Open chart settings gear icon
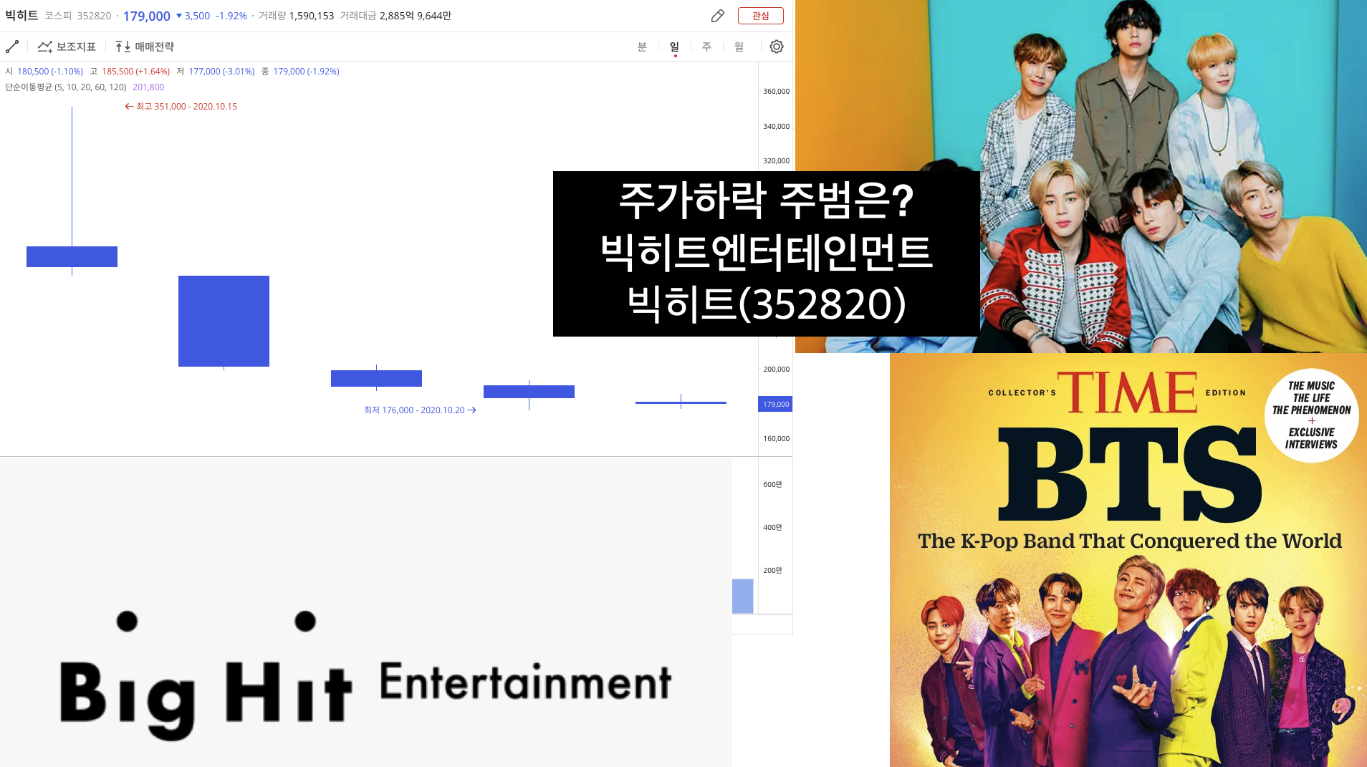 [x=777, y=47]
